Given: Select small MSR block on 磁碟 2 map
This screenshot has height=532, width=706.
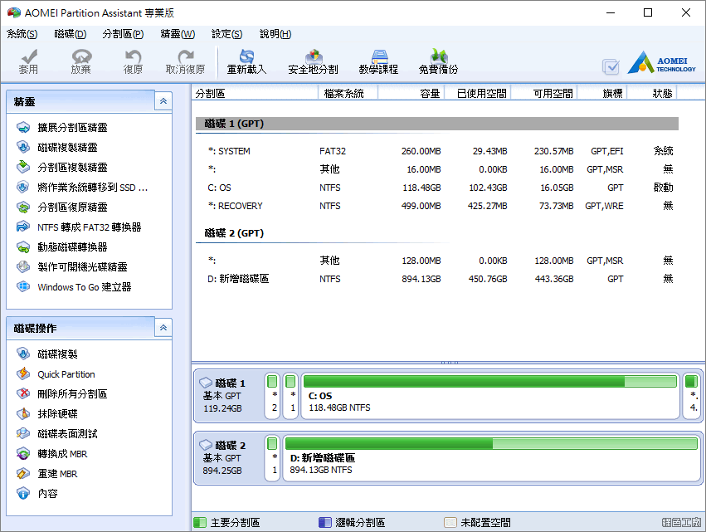Looking at the screenshot, I should [x=272, y=458].
